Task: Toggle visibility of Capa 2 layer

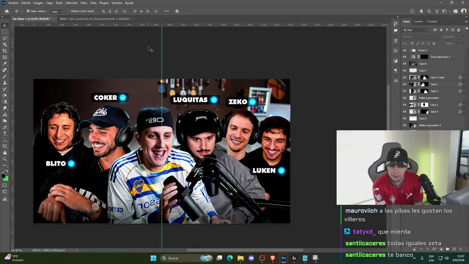Action: [x=405, y=84]
